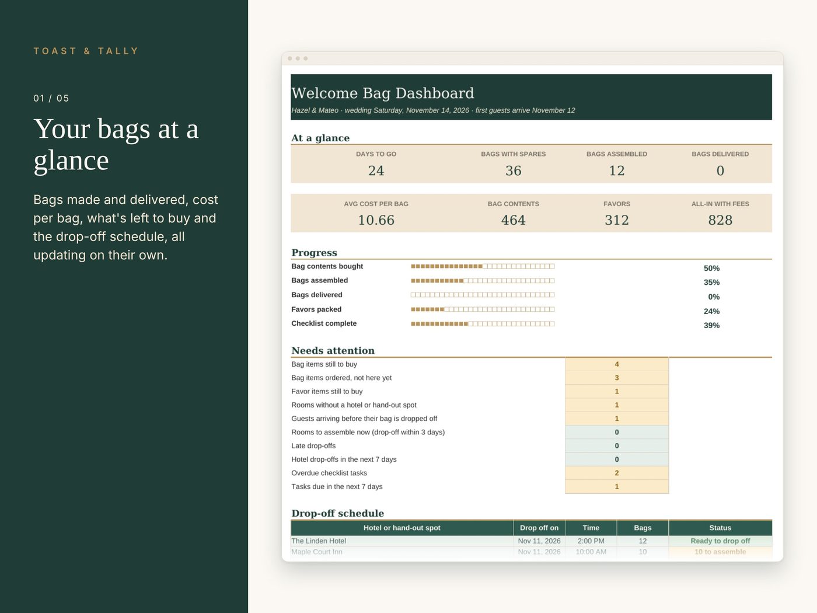Click the Status column header
Screen dimensions: 817x613
point(720,528)
